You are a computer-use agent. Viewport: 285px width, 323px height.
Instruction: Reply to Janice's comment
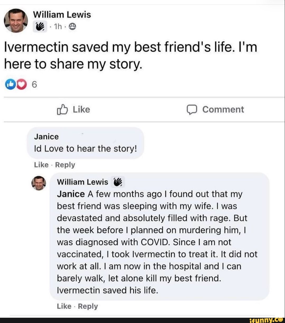tap(65, 165)
